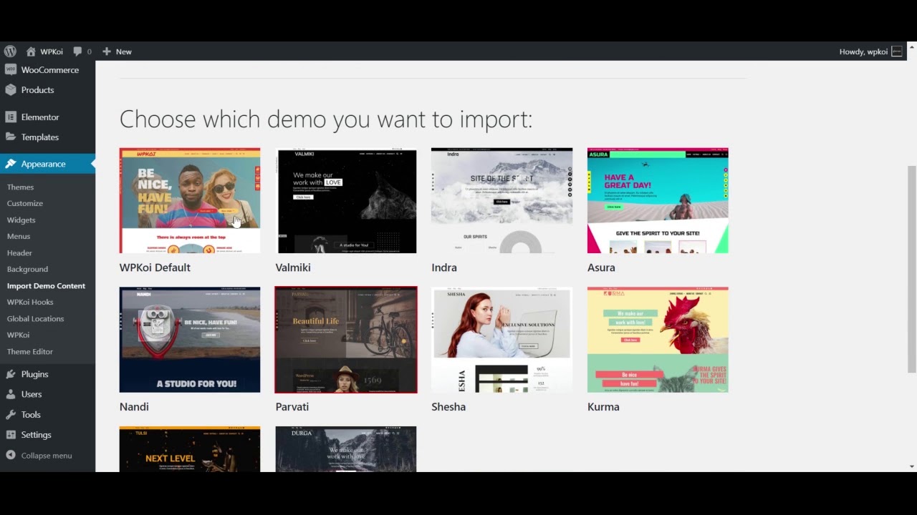Viewport: 917px width, 515px height.
Task: Click the Nandi demo label
Action: tap(134, 407)
